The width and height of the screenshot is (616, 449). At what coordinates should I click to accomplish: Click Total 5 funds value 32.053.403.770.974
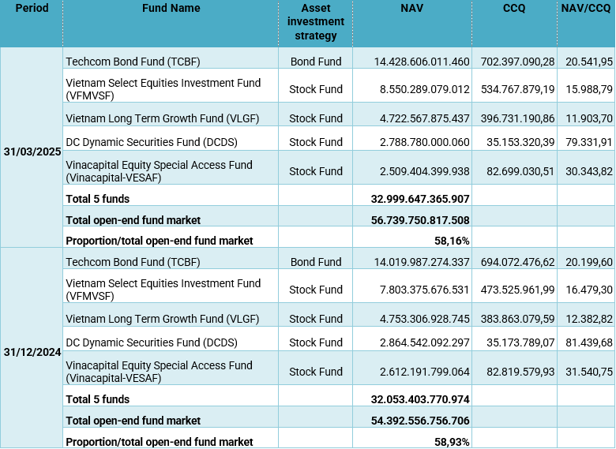click(420, 400)
